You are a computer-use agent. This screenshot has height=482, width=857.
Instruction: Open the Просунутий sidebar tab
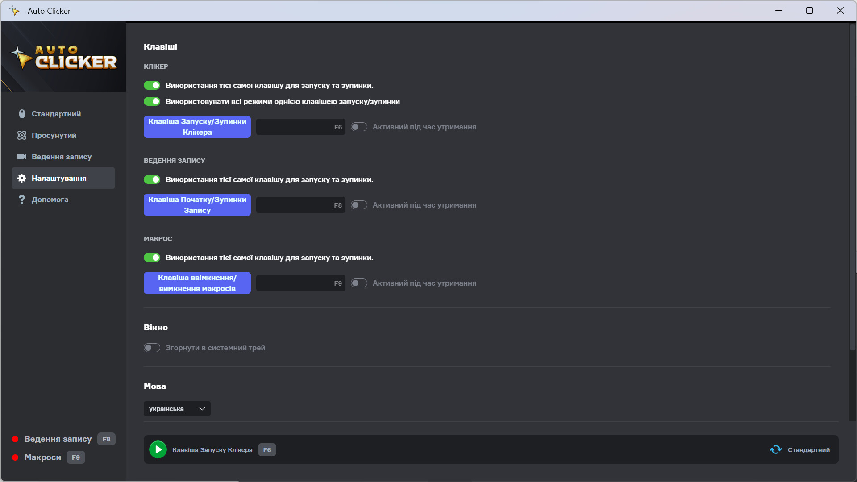[x=54, y=135]
